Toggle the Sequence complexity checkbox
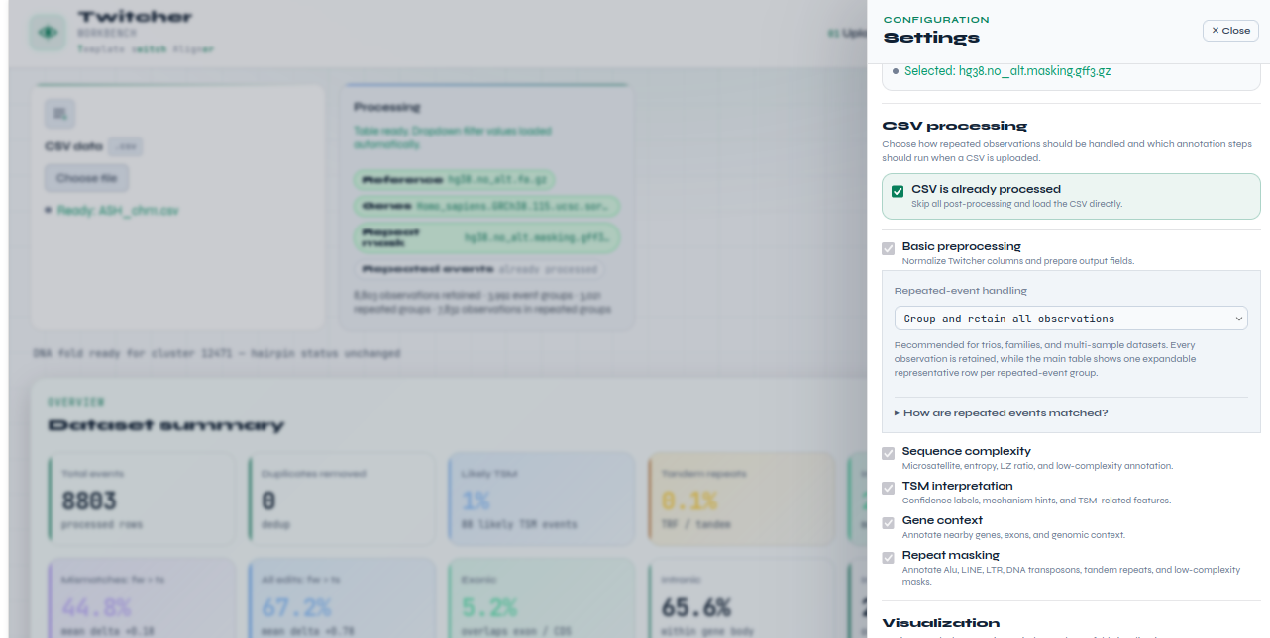 click(x=889, y=453)
